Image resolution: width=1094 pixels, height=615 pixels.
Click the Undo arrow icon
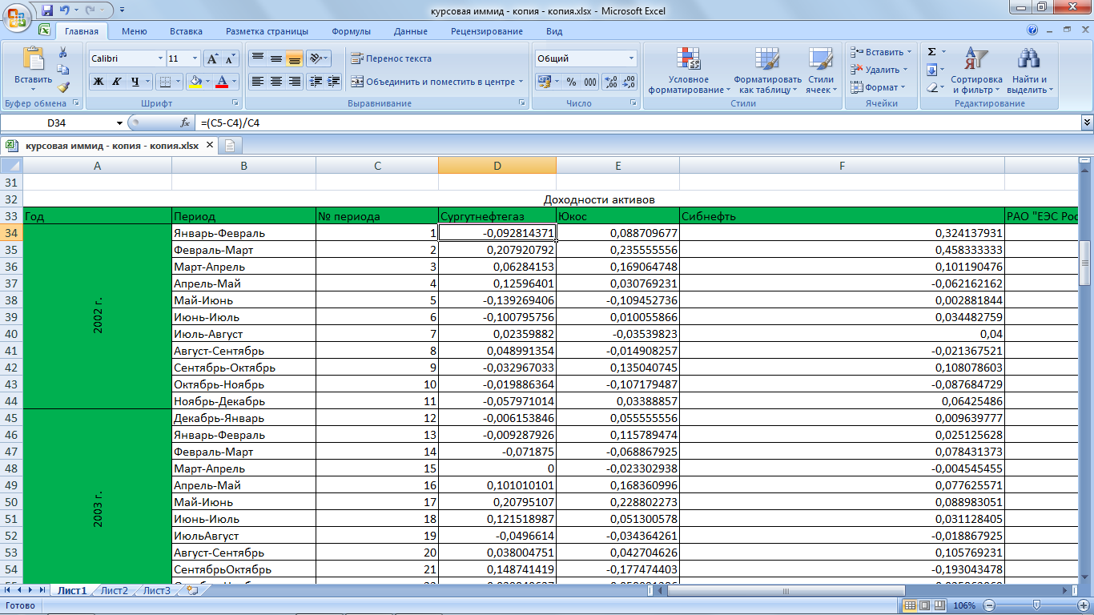tap(65, 10)
